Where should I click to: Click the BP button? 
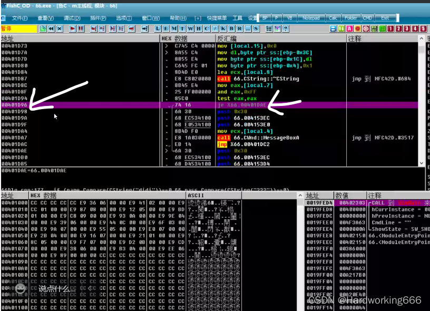[x=265, y=18]
